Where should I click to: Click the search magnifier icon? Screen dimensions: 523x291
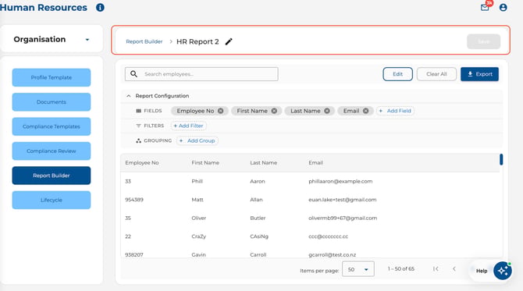click(x=133, y=74)
